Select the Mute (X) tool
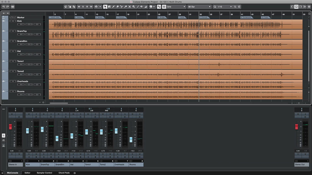 tap(129, 7)
